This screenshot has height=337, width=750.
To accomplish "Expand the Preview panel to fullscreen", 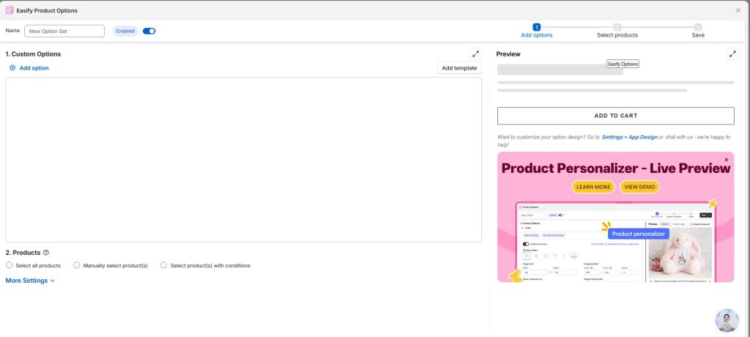I will tap(732, 54).
